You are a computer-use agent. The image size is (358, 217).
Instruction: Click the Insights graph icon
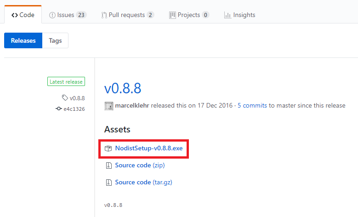point(227,15)
